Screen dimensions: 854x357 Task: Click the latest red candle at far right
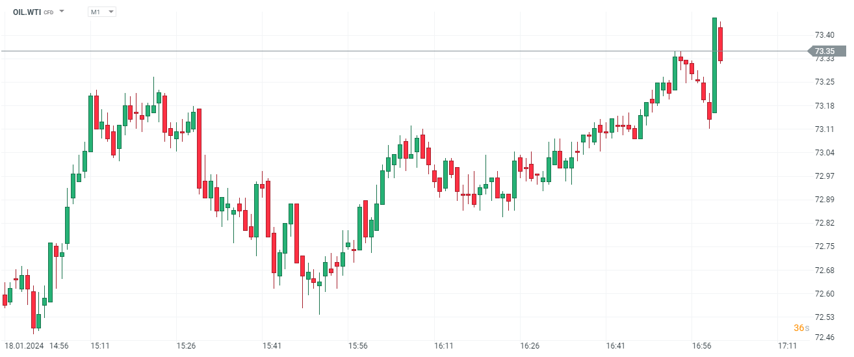point(720,44)
